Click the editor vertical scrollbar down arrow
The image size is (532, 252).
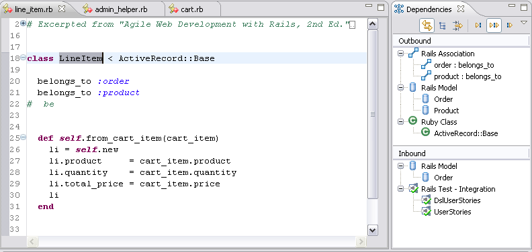373,230
